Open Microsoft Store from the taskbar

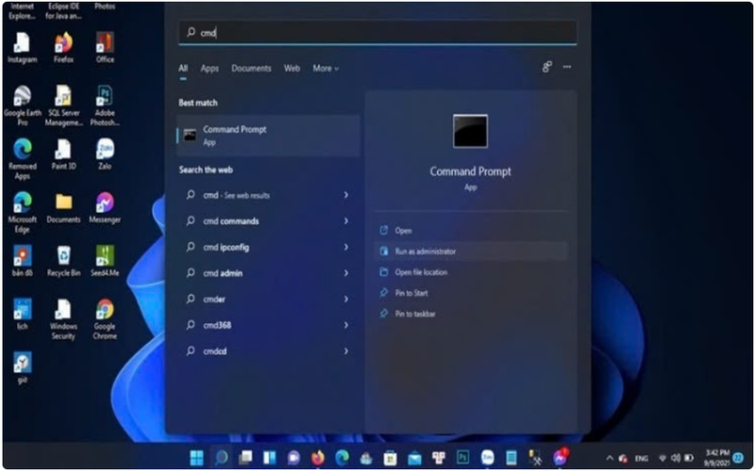point(390,458)
